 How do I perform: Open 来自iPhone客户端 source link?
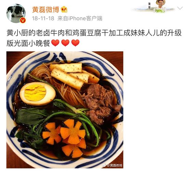80,18
